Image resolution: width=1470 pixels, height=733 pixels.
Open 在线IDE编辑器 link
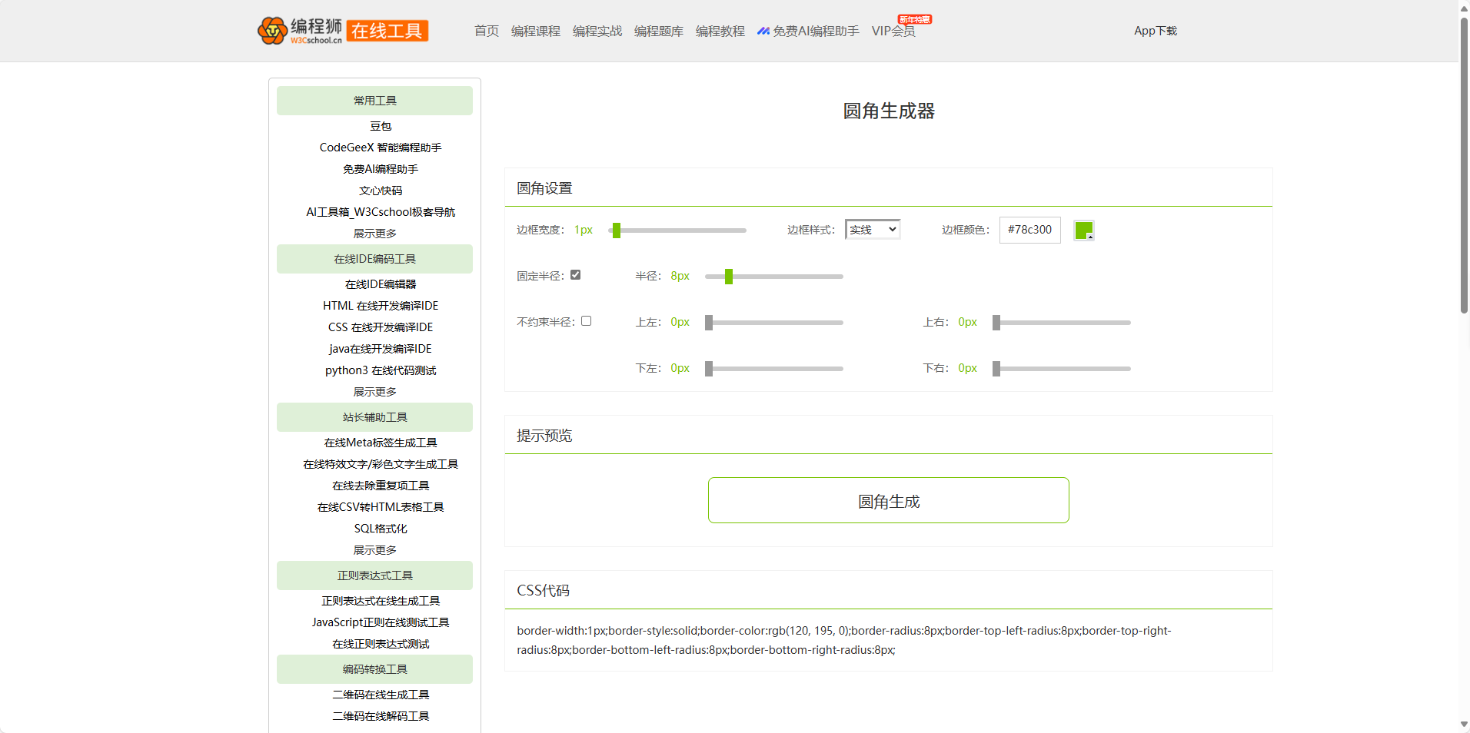[x=381, y=284]
